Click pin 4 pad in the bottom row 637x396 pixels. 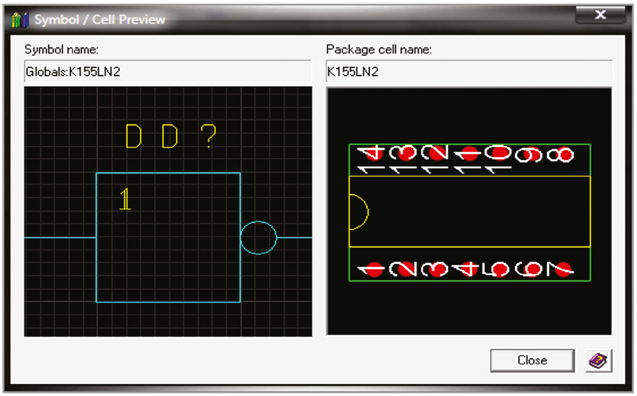pos(468,269)
